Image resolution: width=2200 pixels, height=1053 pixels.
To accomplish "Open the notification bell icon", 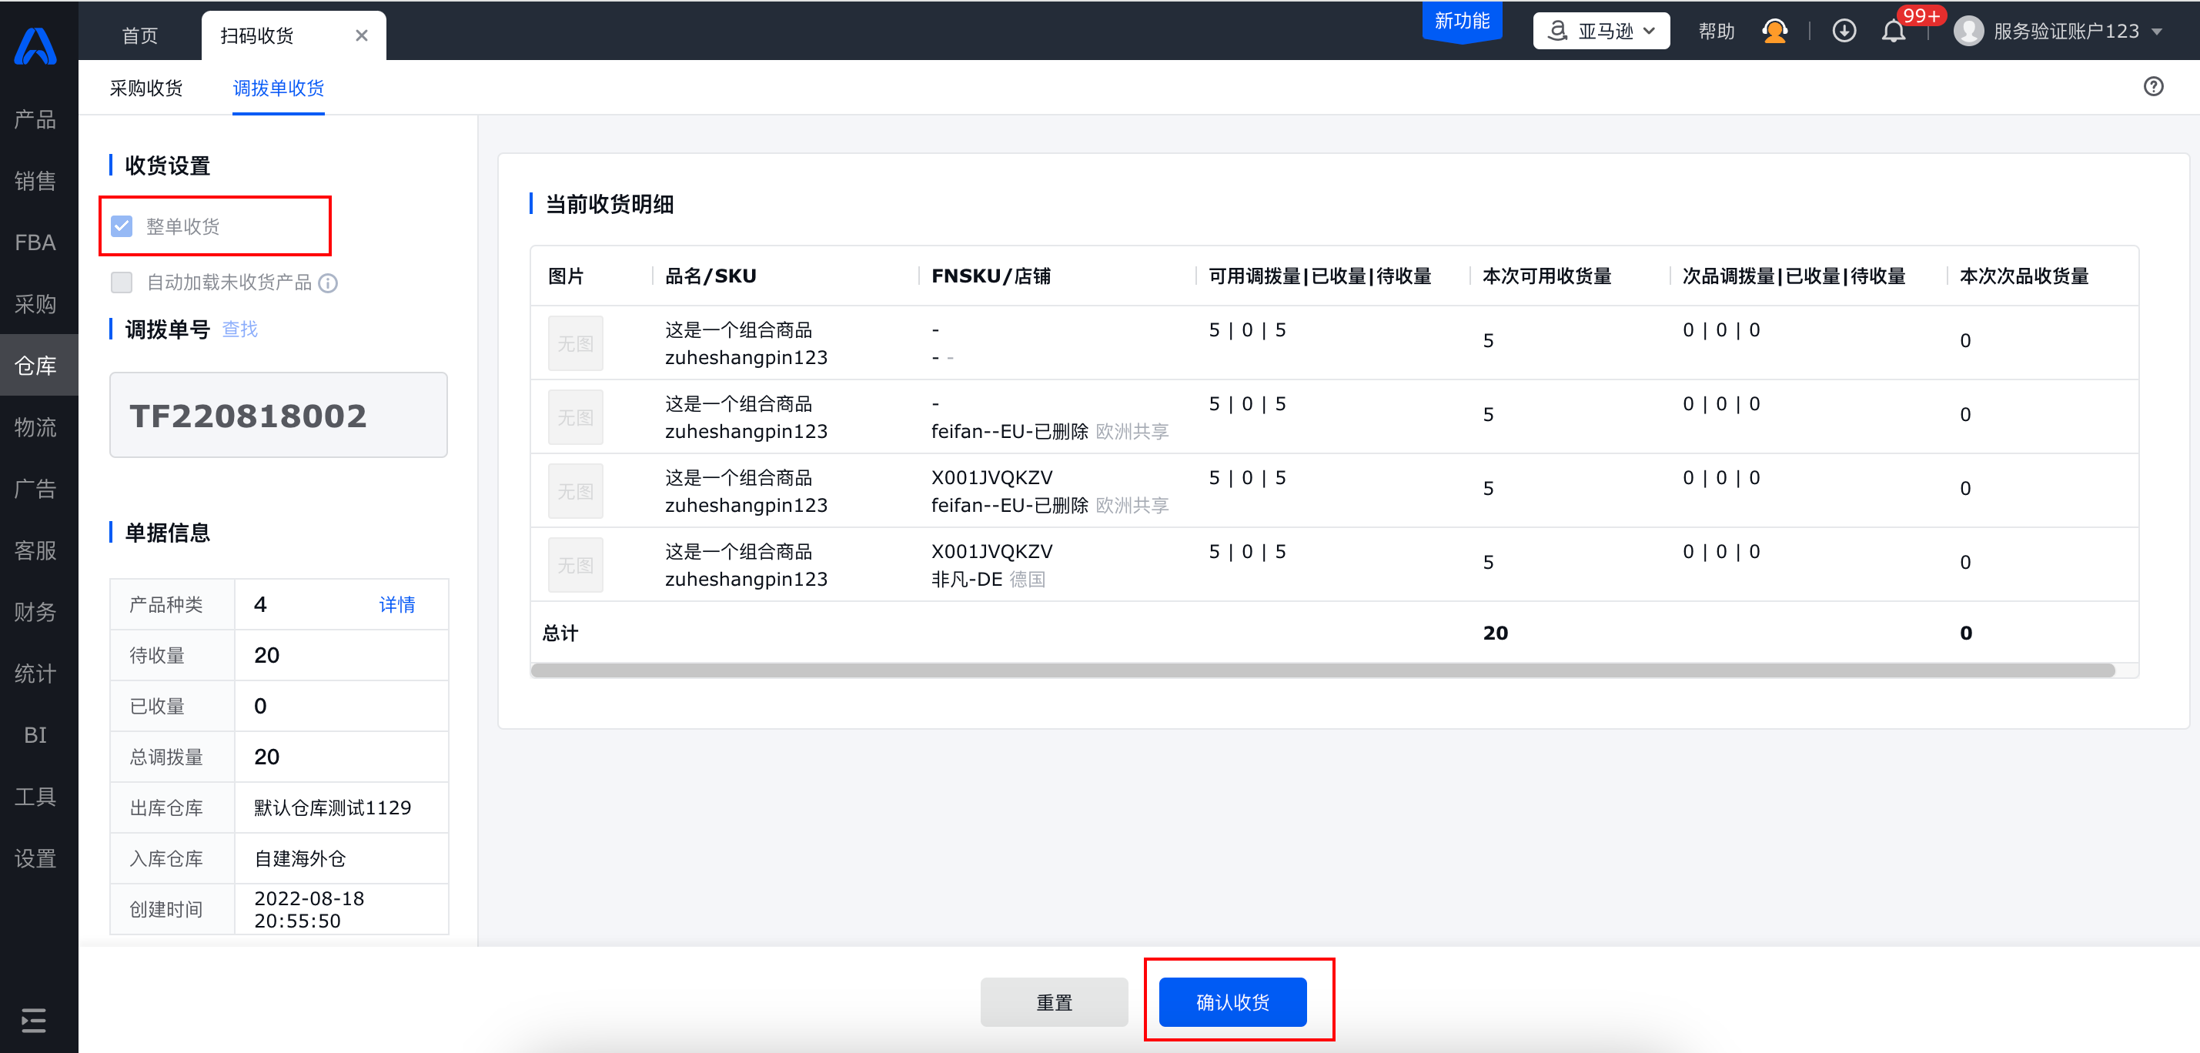I will click(1894, 32).
